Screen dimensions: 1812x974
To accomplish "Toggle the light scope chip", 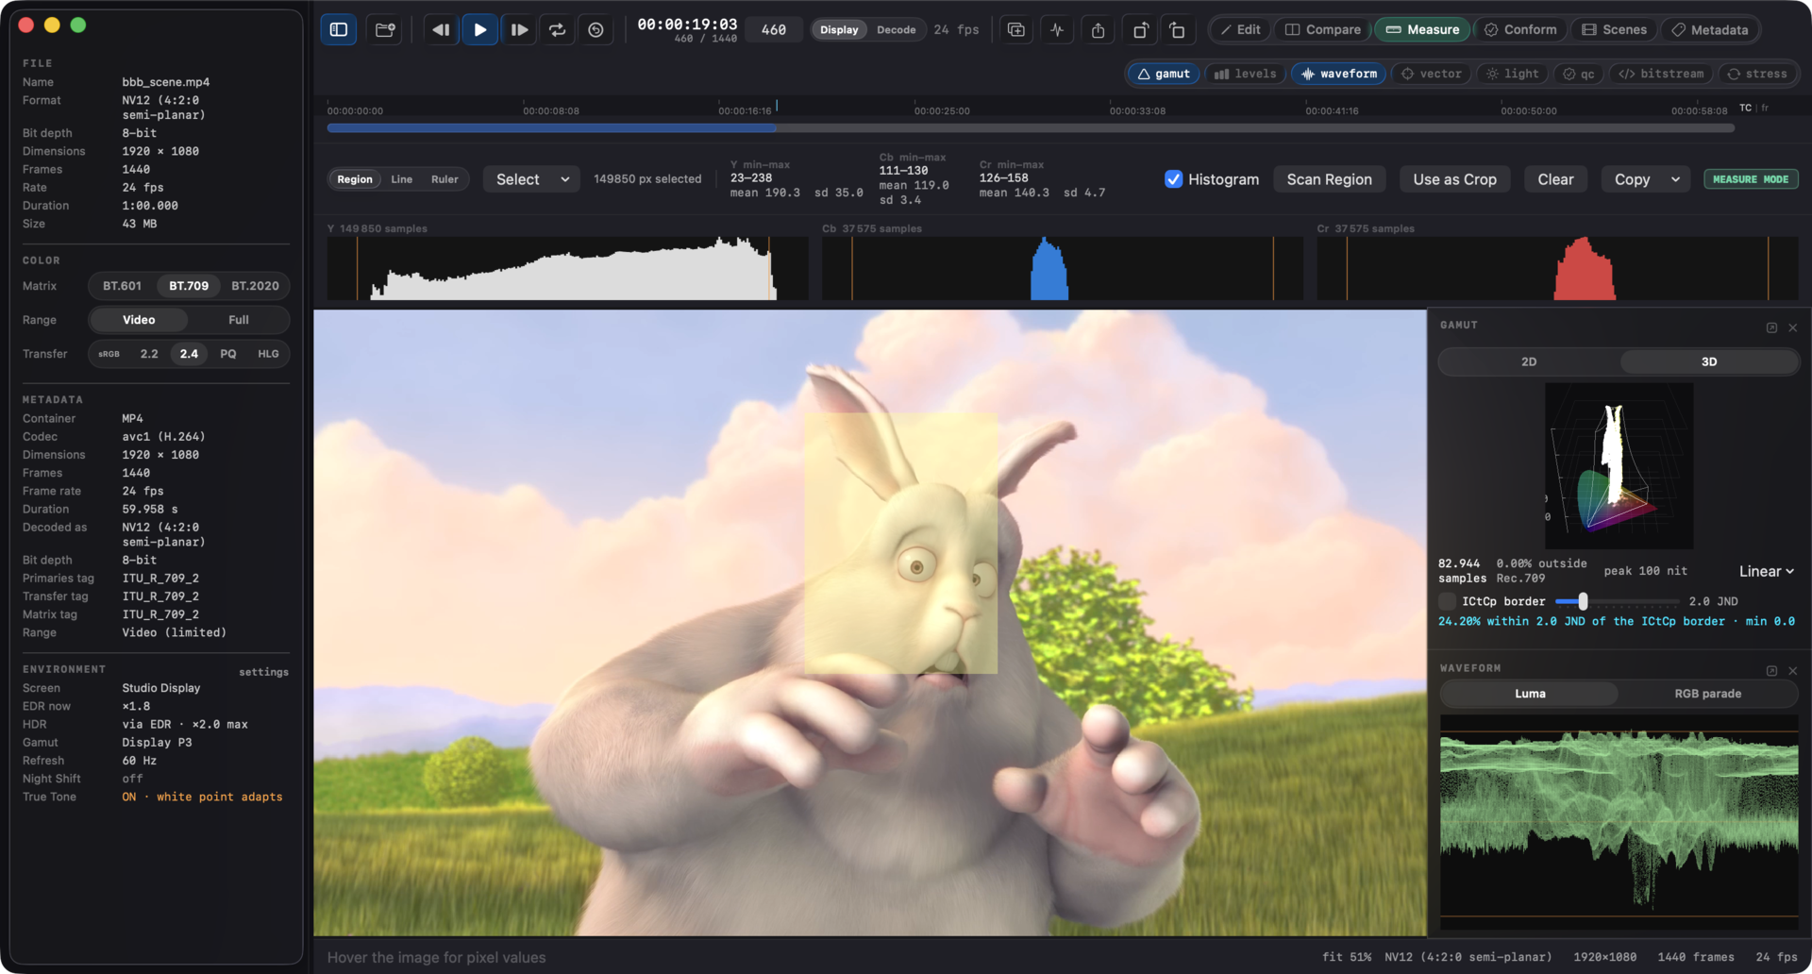I will pos(1513,74).
